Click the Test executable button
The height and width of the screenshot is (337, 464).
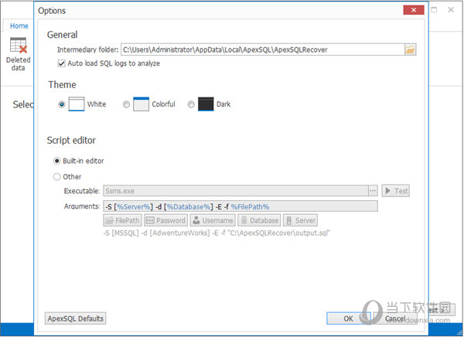point(396,191)
